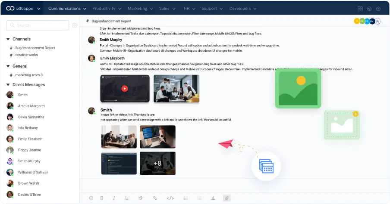
Task: Open the Support menu
Action: coord(212,9)
